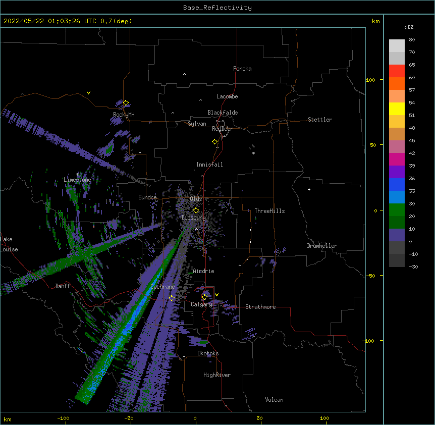Click the -30 value in dBZ legend
This screenshot has height=425, width=435.
click(413, 267)
